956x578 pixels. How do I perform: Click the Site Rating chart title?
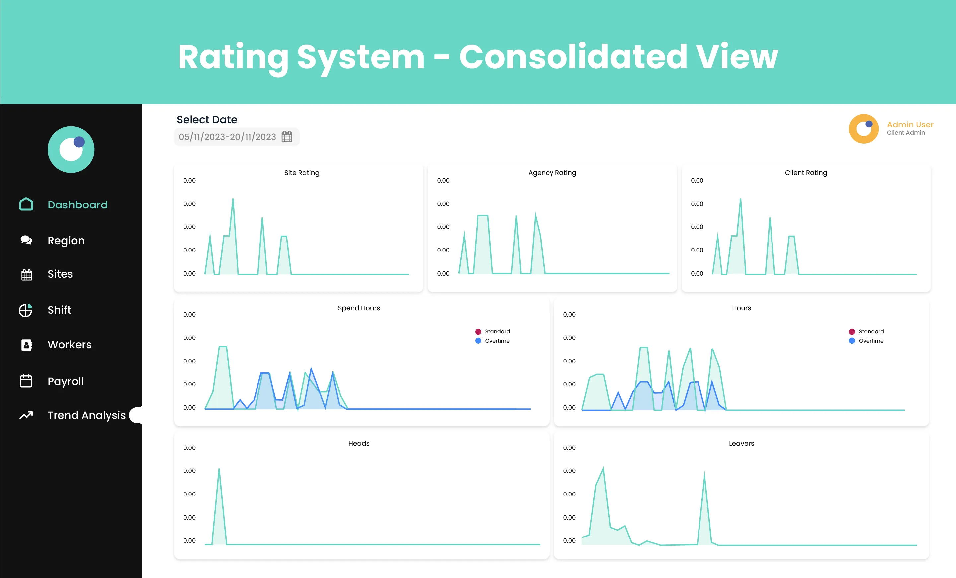(x=301, y=173)
